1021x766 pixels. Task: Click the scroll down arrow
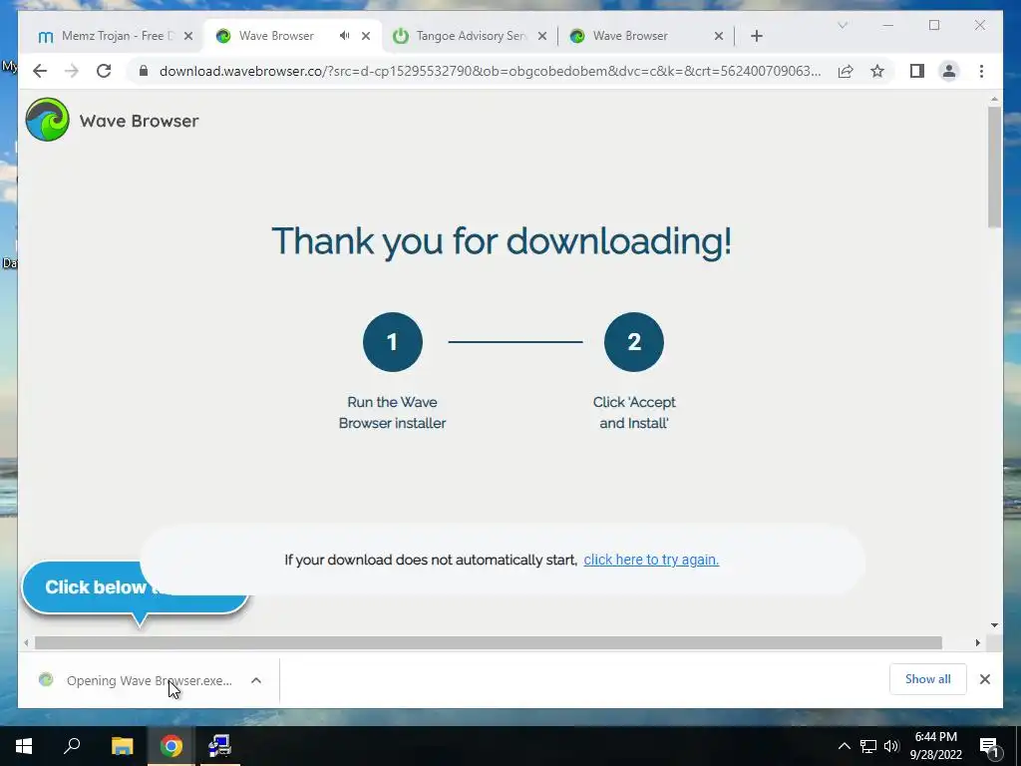click(x=994, y=625)
